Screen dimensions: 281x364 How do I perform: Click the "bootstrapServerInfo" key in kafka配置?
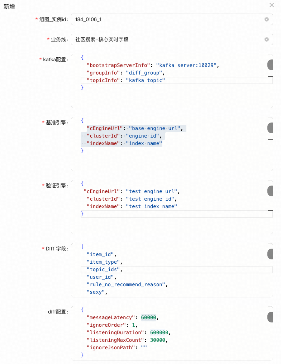[x=118, y=65]
